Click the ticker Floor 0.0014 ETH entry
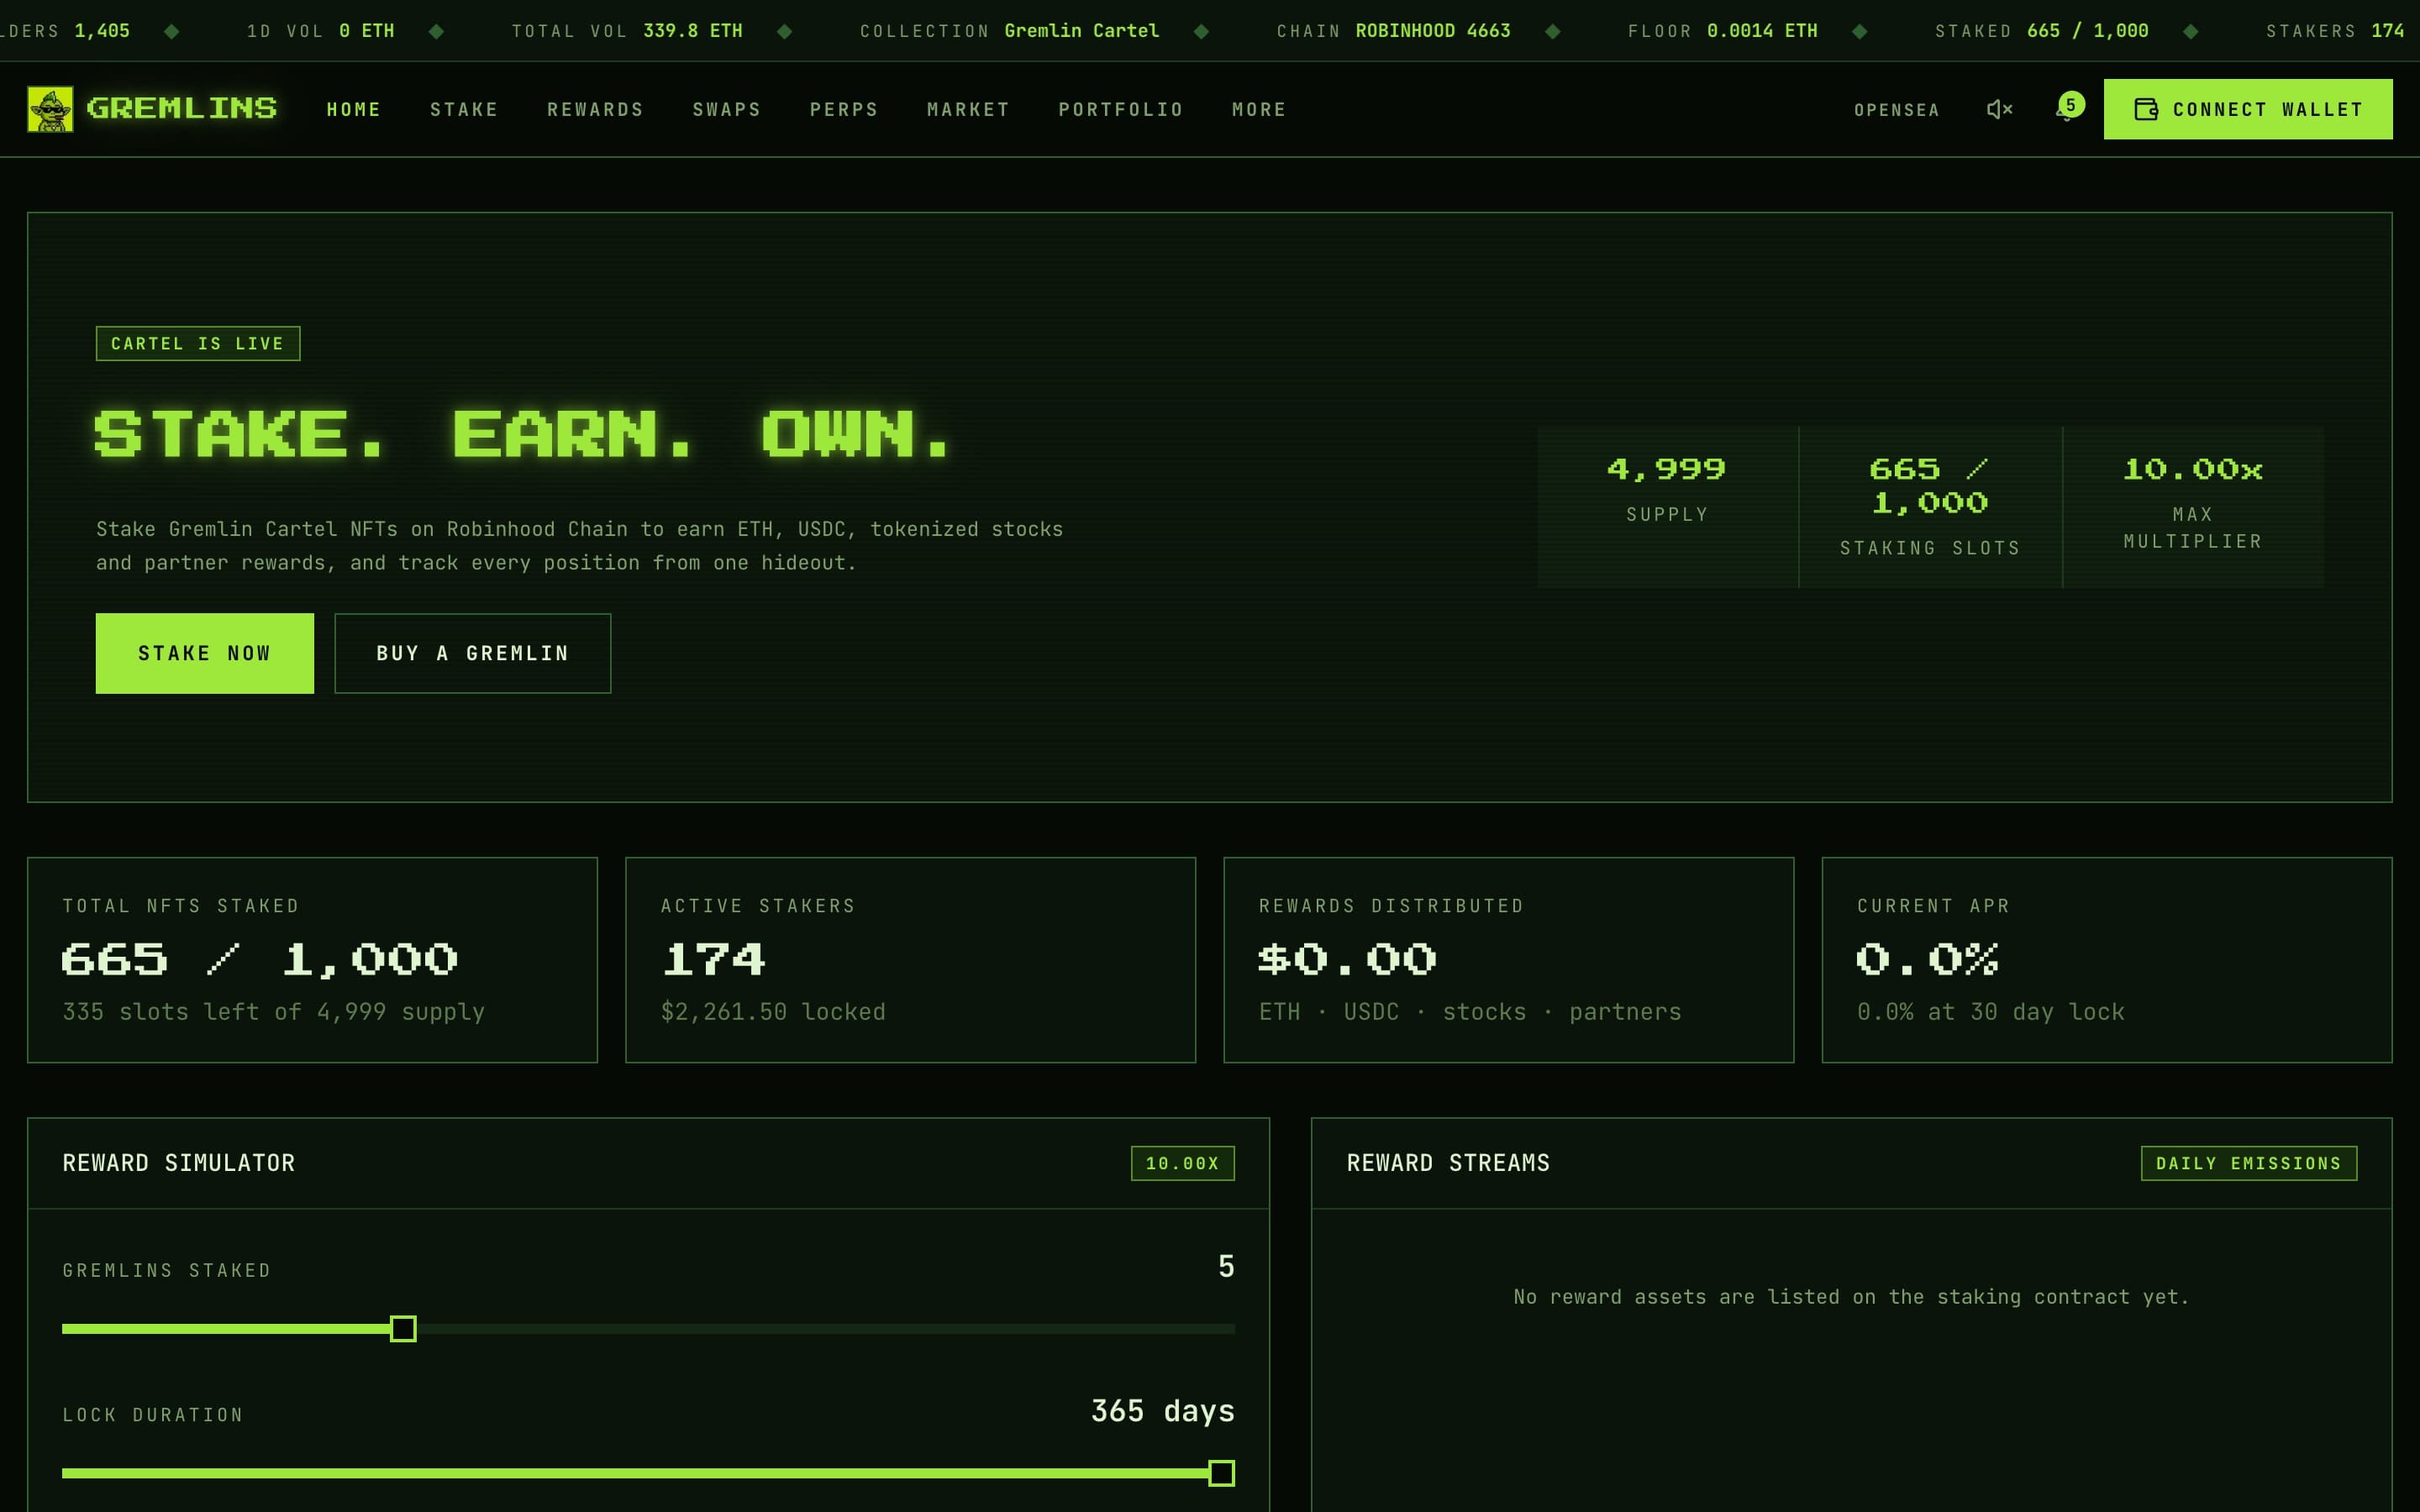 [x=1723, y=31]
